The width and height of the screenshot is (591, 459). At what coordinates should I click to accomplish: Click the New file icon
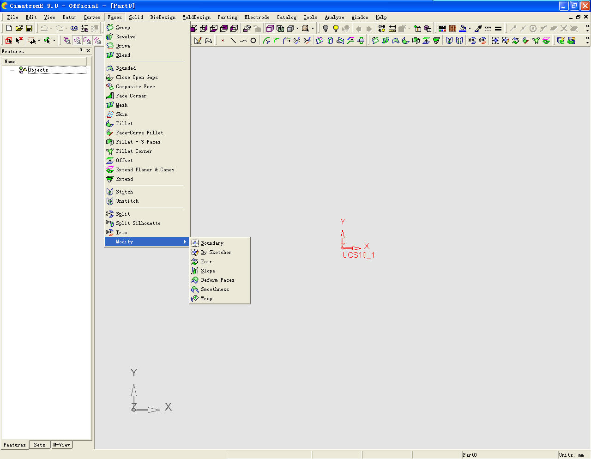pyautogui.click(x=9, y=28)
